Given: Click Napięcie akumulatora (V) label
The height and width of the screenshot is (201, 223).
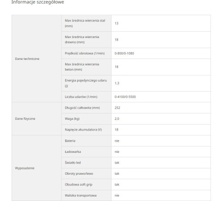Looking at the screenshot, I should coord(83,130).
